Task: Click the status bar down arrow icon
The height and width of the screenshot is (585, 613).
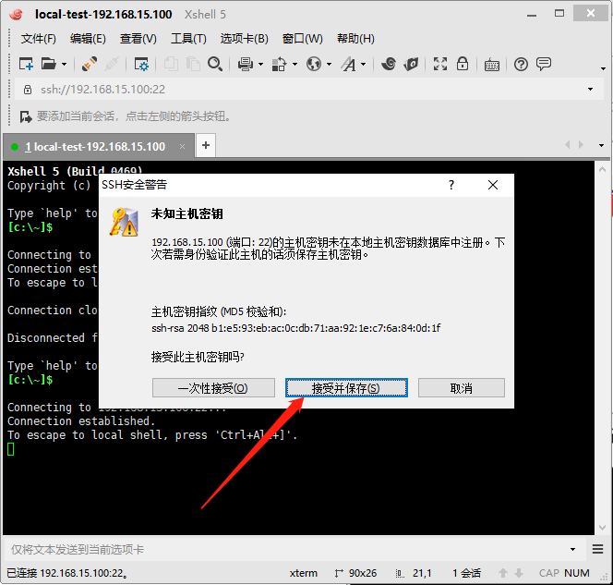Action: [x=519, y=573]
